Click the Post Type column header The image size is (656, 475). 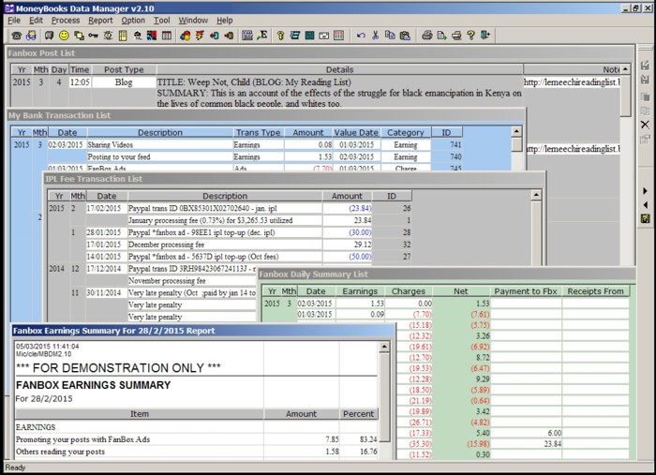[124, 70]
